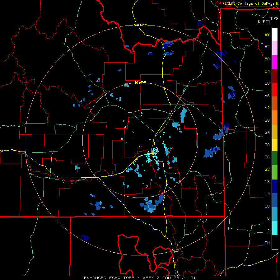Click the "58" legend value

click(267, 59)
